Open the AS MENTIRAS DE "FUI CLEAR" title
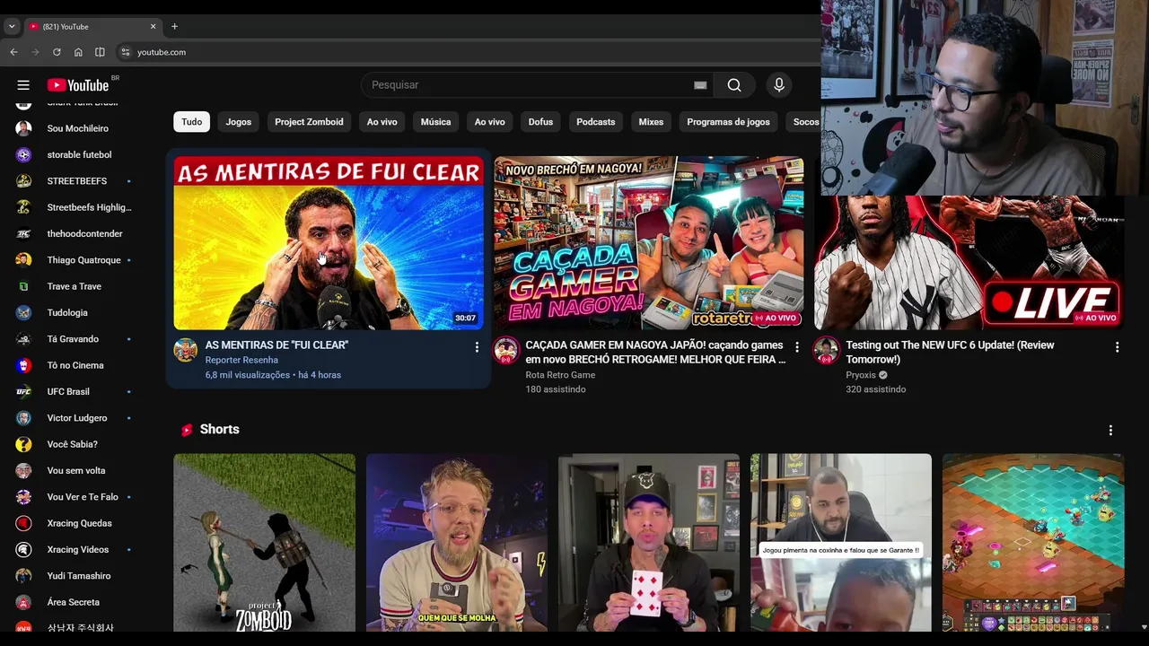Viewport: 1149px width, 646px height. point(276,345)
